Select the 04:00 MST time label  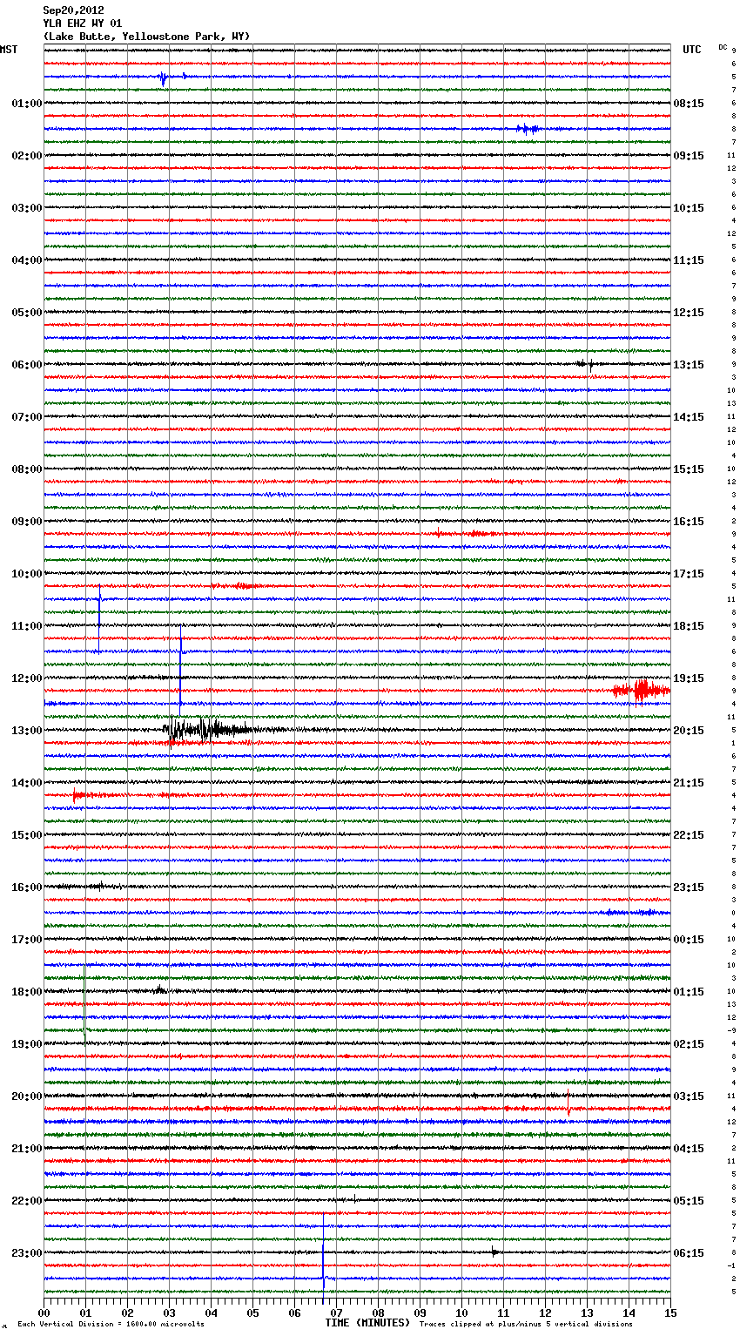pyautogui.click(x=27, y=260)
